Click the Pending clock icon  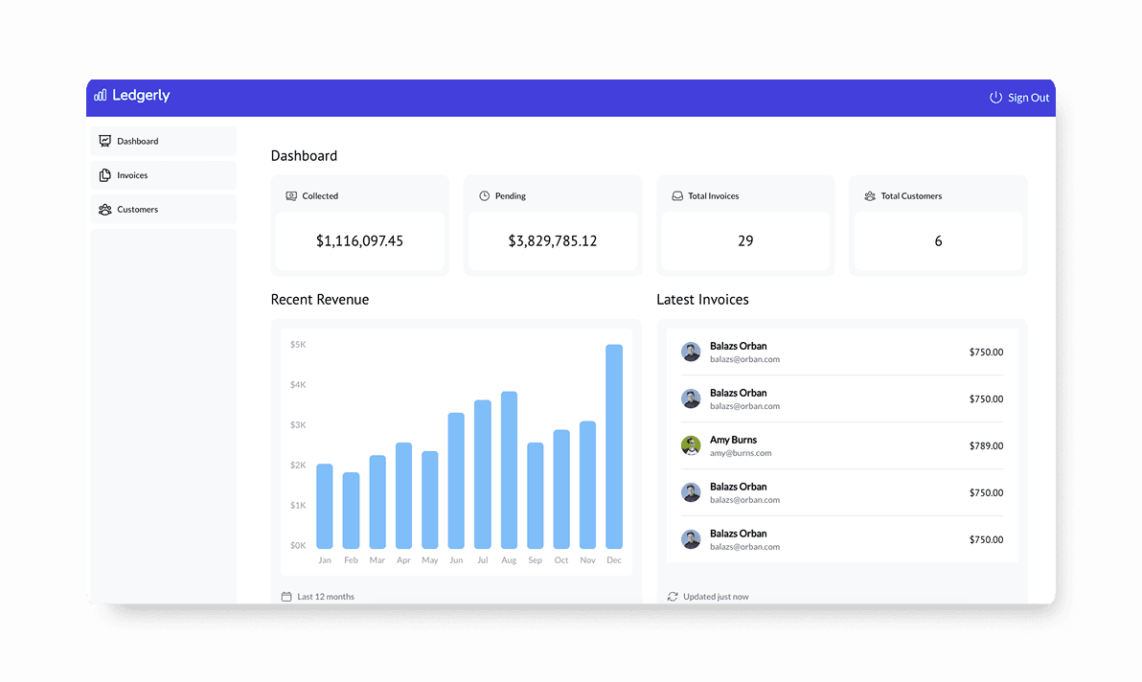tap(485, 195)
